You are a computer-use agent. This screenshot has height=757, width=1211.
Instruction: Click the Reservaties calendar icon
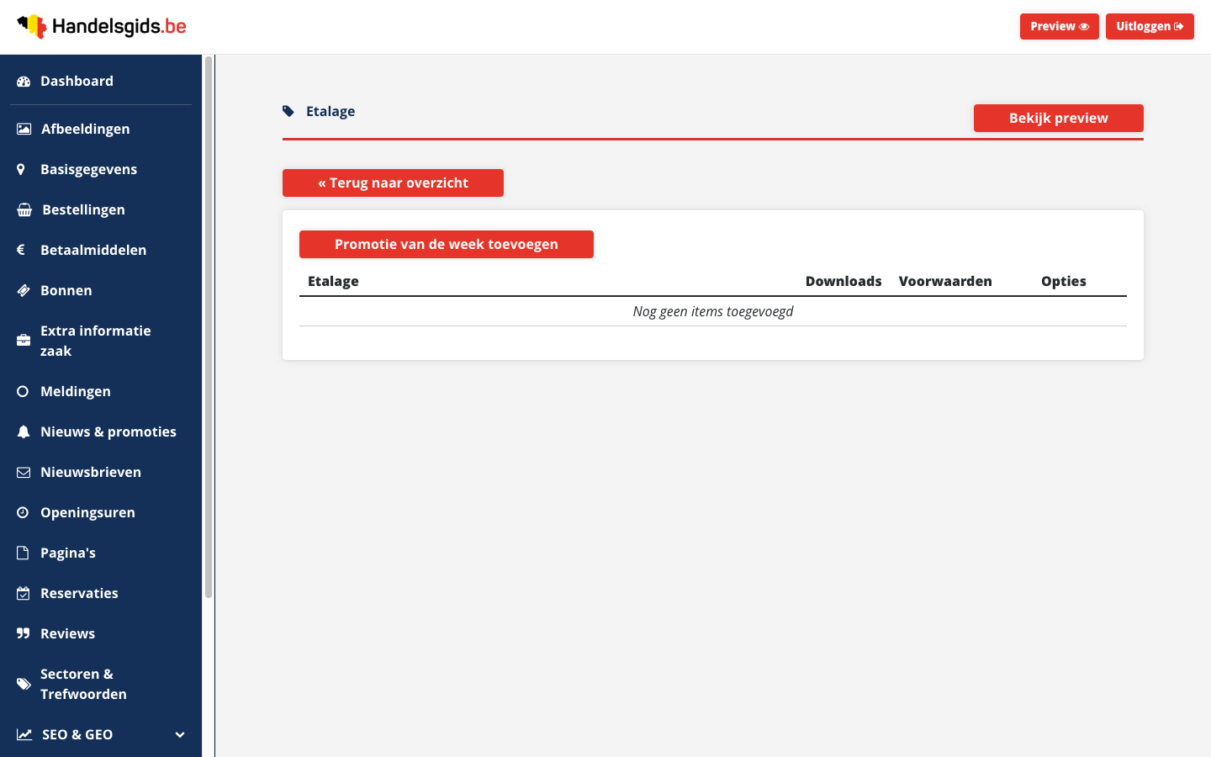pos(24,593)
